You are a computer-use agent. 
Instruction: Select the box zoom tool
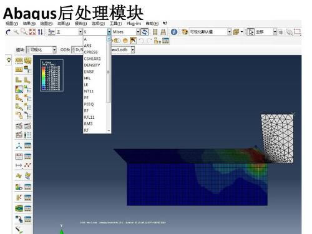point(24,32)
